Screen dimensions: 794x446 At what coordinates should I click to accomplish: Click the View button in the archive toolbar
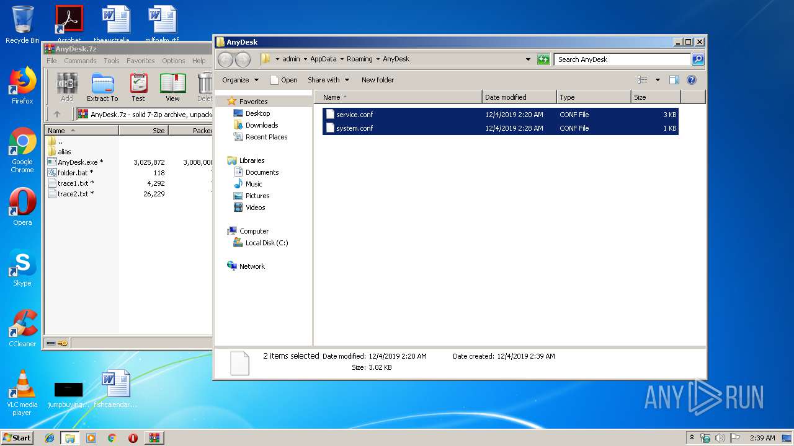click(172, 87)
